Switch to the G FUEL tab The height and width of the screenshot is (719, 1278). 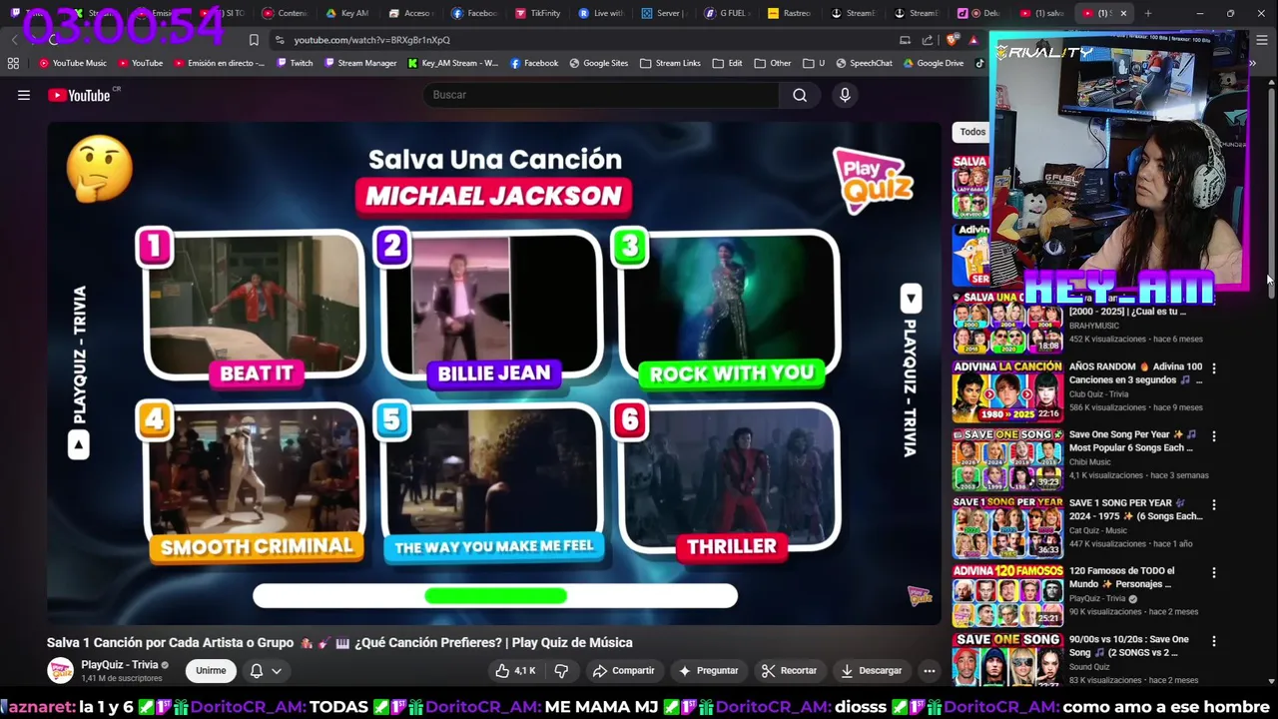[x=727, y=13]
